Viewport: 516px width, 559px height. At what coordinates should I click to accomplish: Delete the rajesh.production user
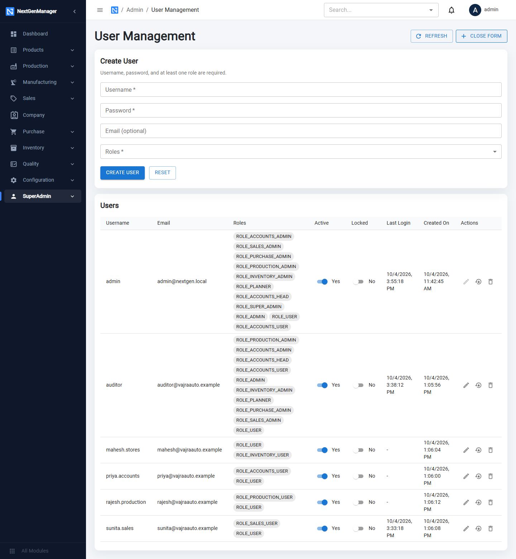click(x=491, y=502)
